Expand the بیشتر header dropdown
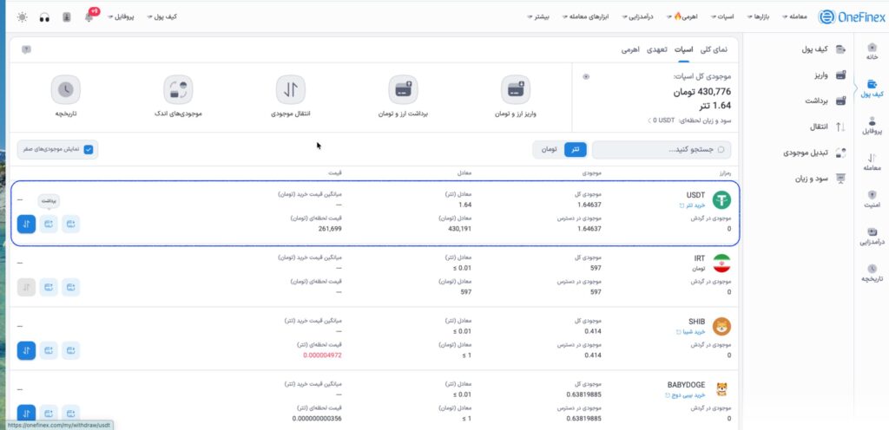The height and width of the screenshot is (430, 889). click(x=538, y=17)
